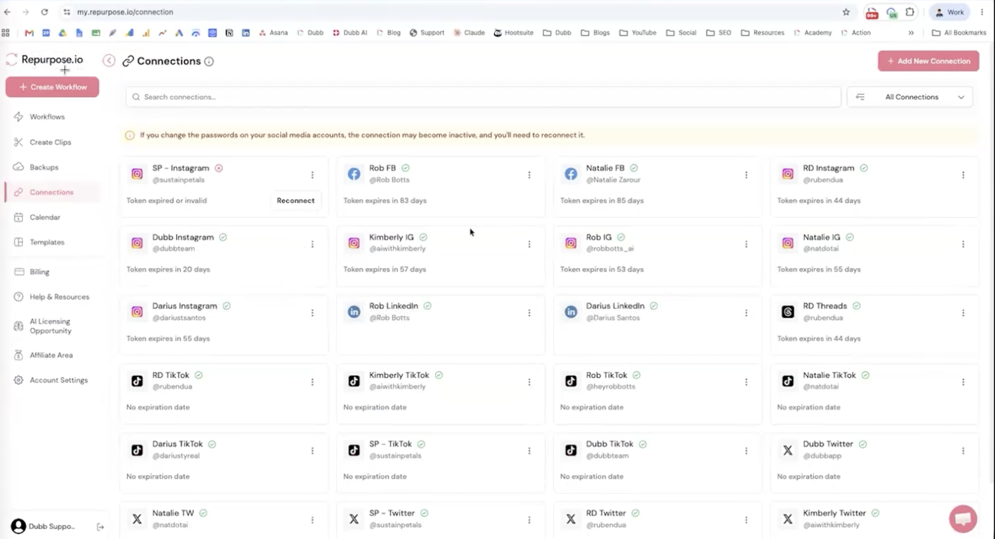Open options menu for RD Instagram

click(x=963, y=175)
